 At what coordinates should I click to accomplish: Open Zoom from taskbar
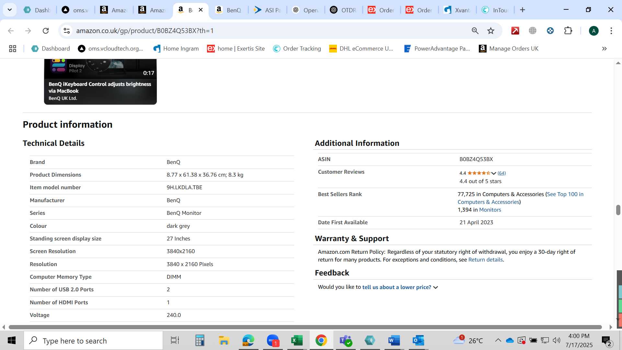point(273,341)
